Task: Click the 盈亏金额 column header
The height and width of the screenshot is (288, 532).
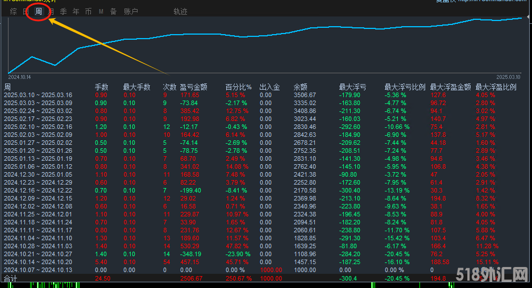Action: (x=193, y=87)
